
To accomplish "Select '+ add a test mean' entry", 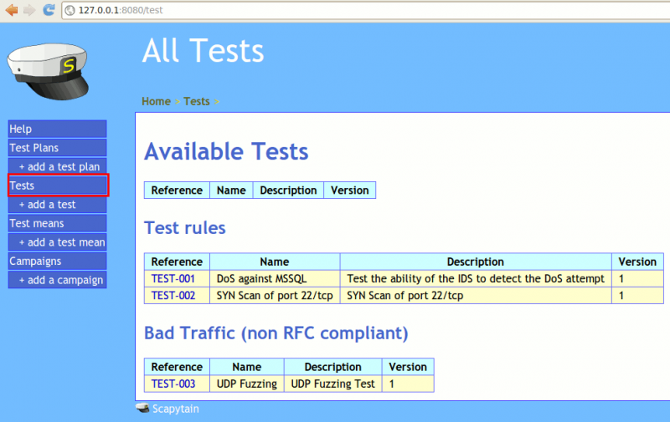I will (61, 242).
